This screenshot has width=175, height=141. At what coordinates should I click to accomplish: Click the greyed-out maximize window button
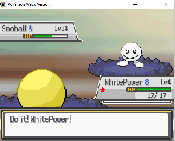pos(150,4)
